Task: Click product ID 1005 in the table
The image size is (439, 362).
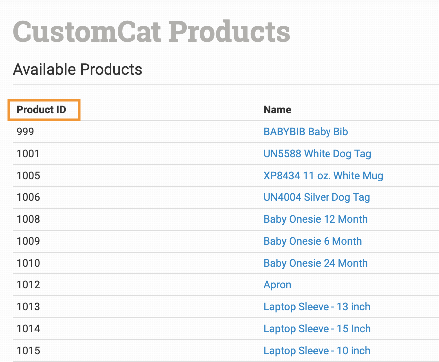Action: click(x=28, y=176)
